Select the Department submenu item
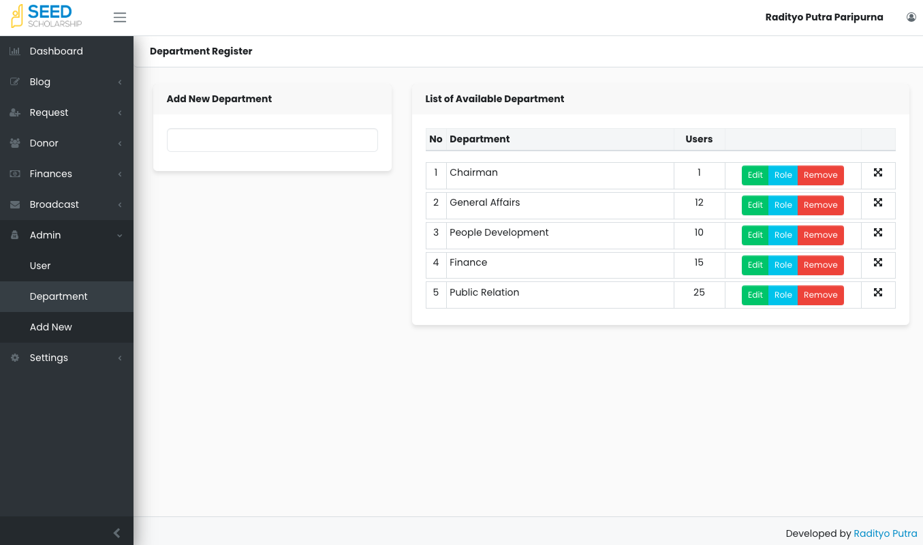This screenshot has width=923, height=545. 67,296
